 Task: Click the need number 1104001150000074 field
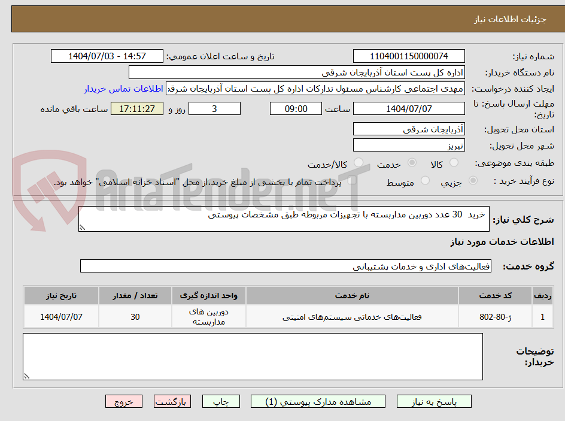coord(409,56)
